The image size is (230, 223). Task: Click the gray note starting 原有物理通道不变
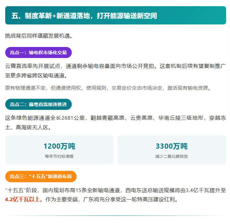pyautogui.click(x=108, y=88)
